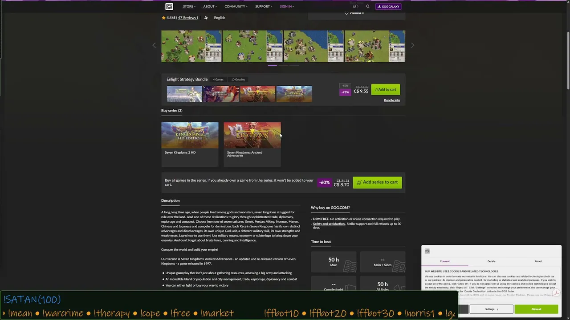Click the -78% bundle discount badge
Viewport: 570px width, 320px height.
click(345, 92)
